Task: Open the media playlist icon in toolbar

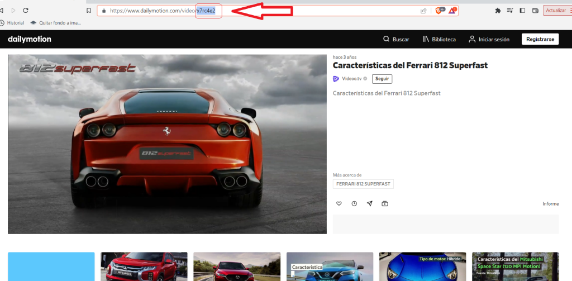Action: click(x=510, y=11)
